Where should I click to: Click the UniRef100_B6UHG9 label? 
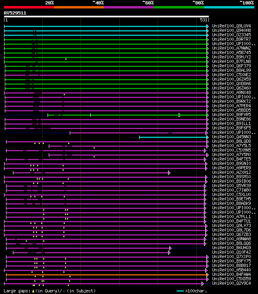[x=231, y=248]
